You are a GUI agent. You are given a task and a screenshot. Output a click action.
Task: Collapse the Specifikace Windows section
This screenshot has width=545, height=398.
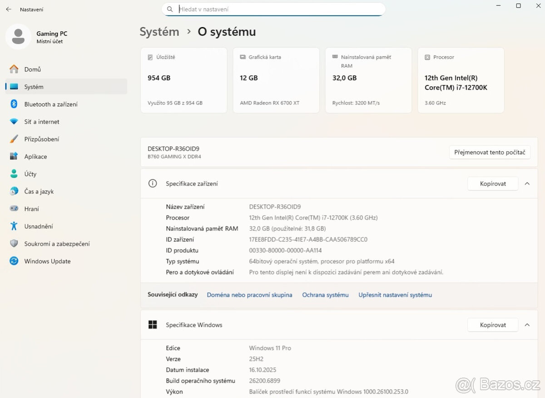(527, 325)
